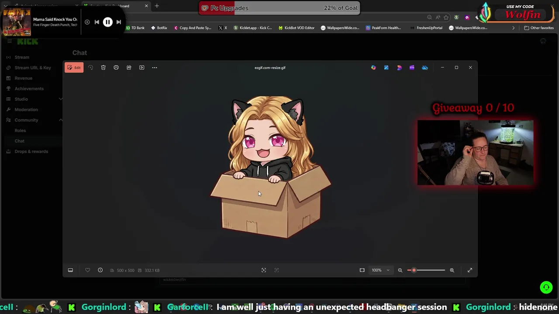Screen dimensions: 559x314
Task: Click the fit to window icon
Action: (x=362, y=270)
